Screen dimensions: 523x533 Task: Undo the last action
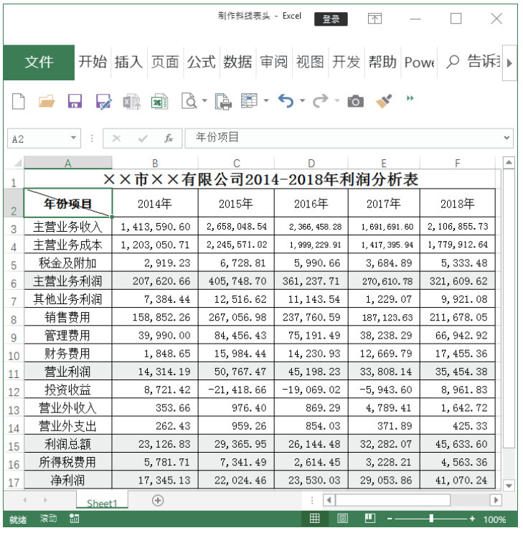tap(286, 101)
